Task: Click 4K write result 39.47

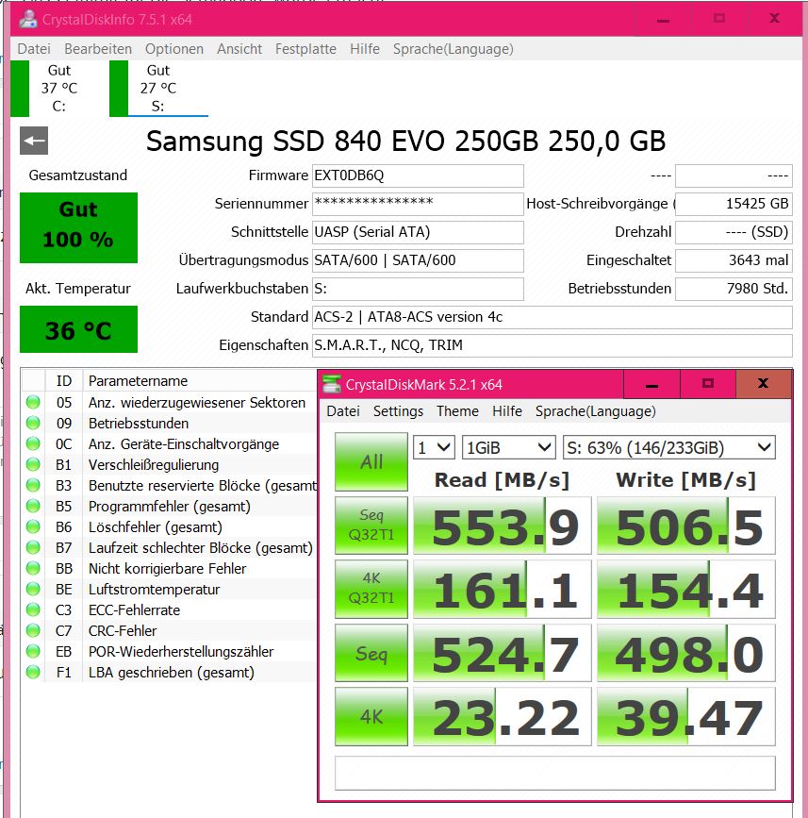Action: [686, 717]
